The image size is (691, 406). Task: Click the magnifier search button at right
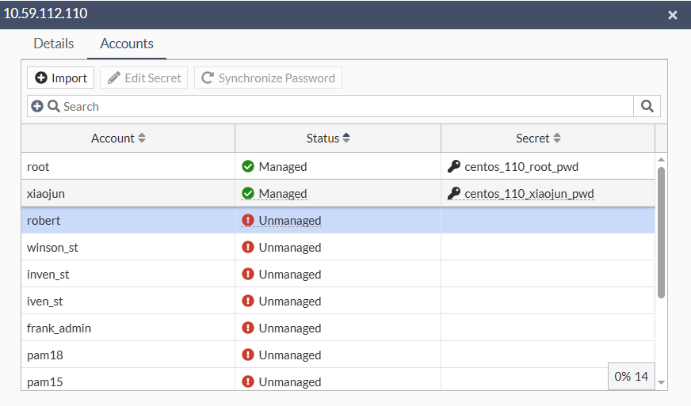pyautogui.click(x=647, y=106)
